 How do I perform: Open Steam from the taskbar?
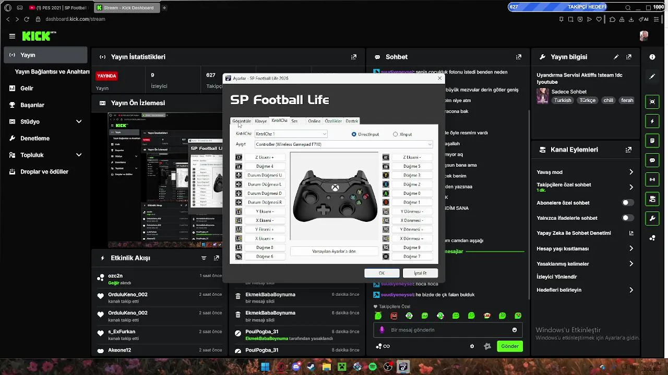[312, 367]
